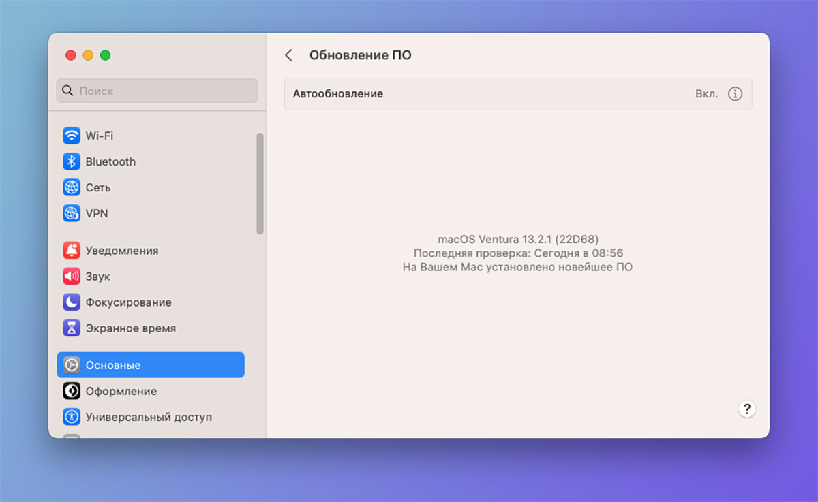Click the Обновление ПО title
Screen dimensions: 818x502
(x=361, y=55)
